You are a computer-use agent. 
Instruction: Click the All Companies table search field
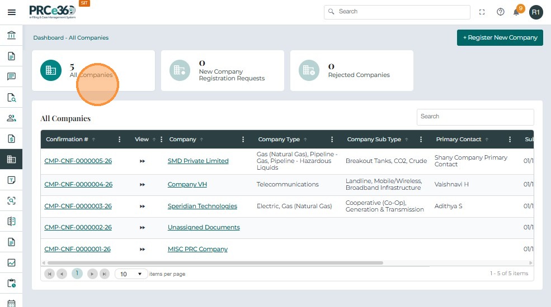pyautogui.click(x=475, y=117)
